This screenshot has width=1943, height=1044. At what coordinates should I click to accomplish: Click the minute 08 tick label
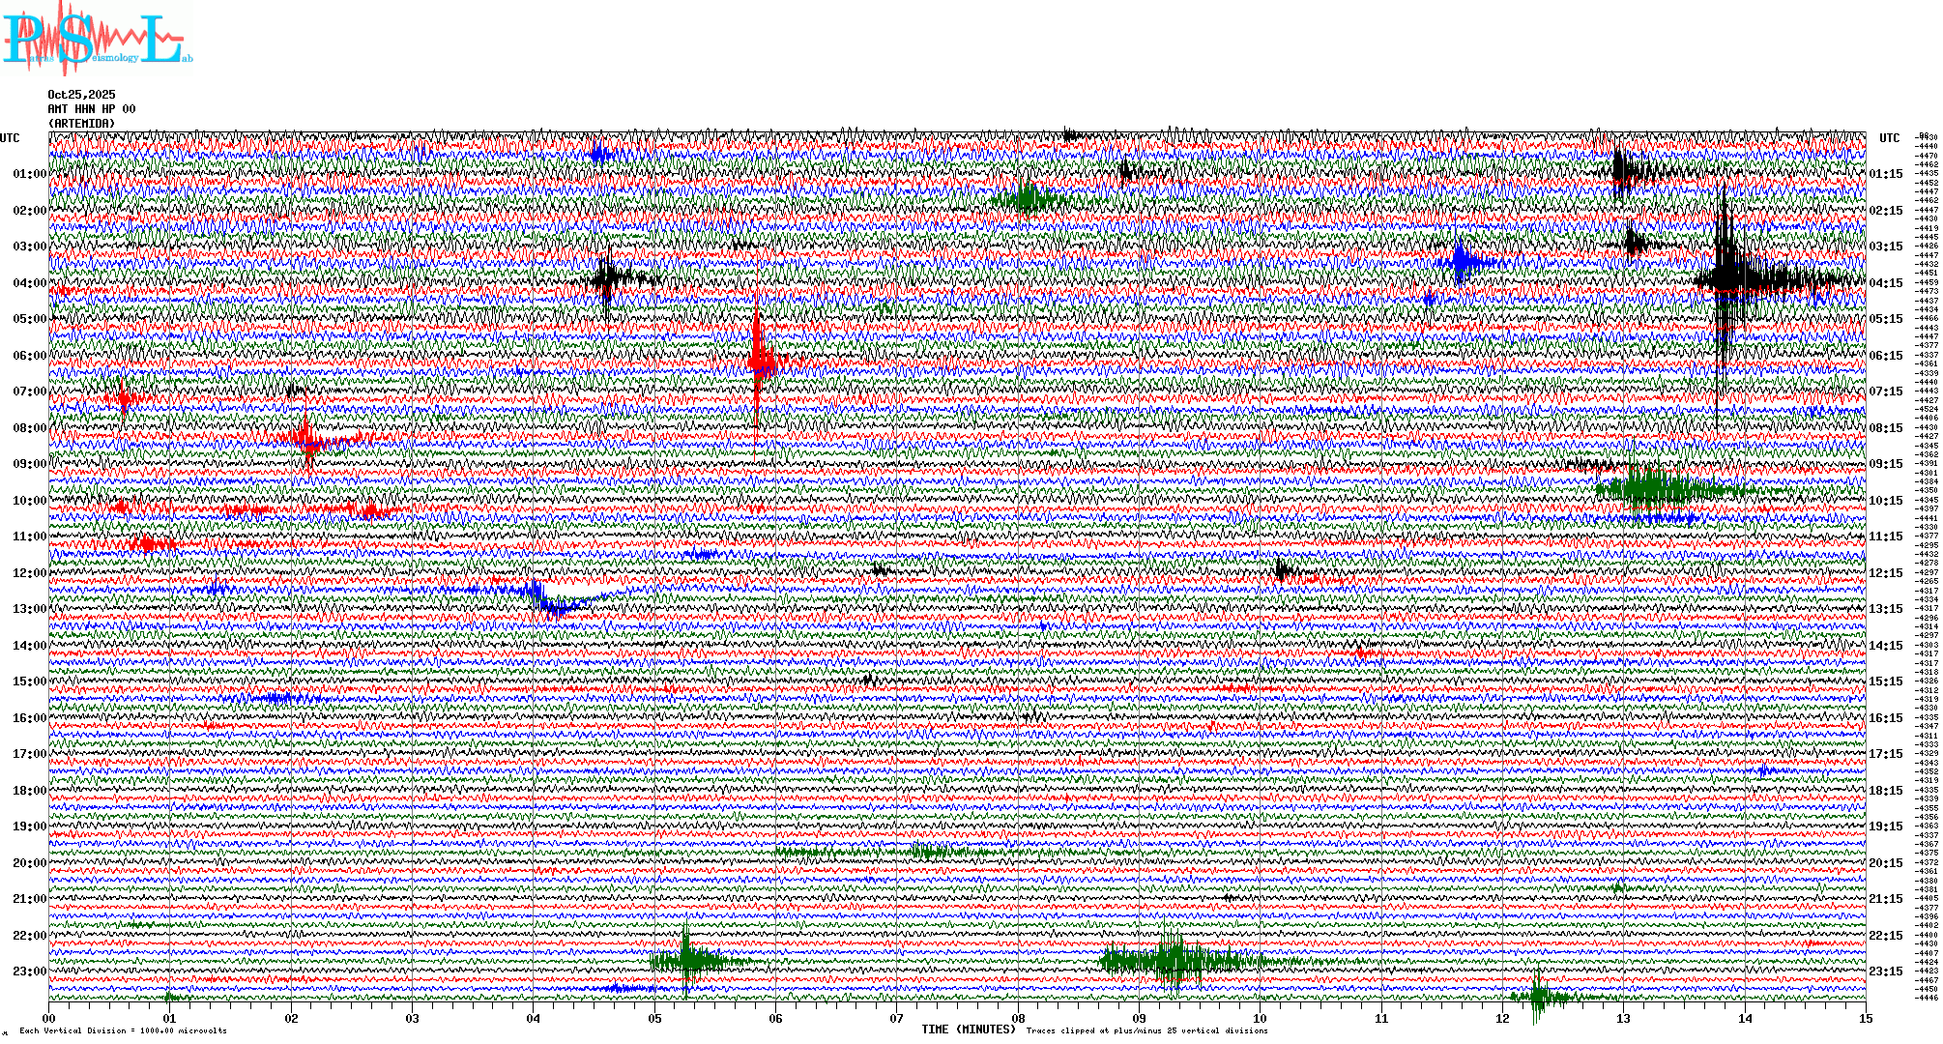coord(1018,1018)
